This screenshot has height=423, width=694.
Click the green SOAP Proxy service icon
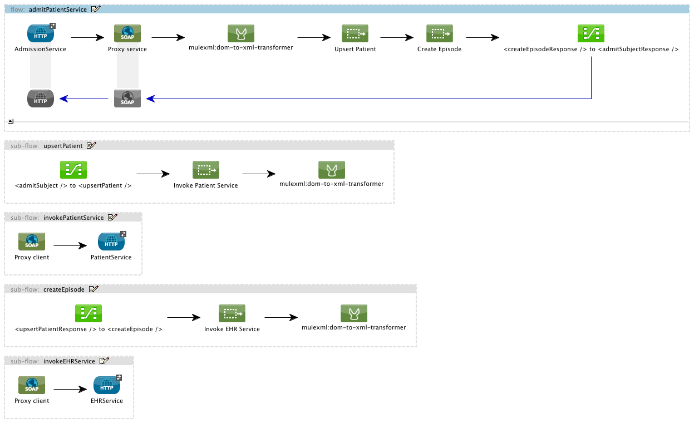[127, 33]
